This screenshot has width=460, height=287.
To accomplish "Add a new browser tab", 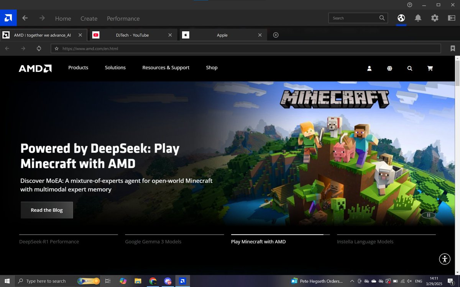I will (276, 35).
